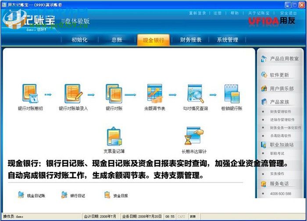Open the 帮助 link

pos(235,13)
